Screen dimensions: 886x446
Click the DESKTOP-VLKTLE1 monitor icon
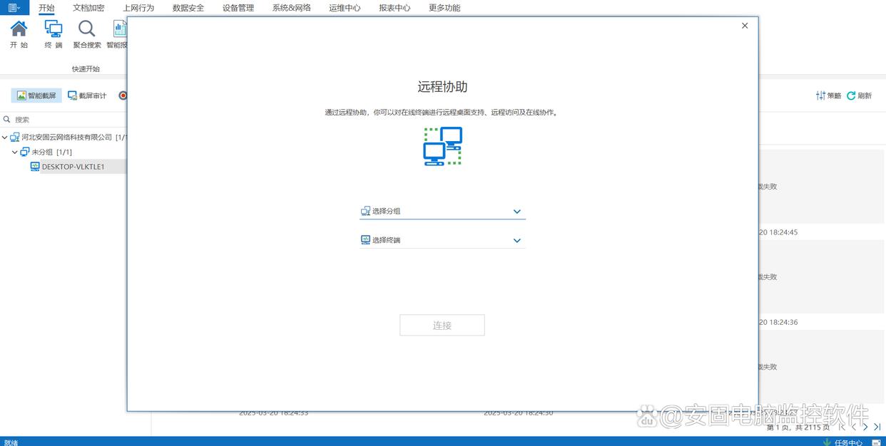35,167
